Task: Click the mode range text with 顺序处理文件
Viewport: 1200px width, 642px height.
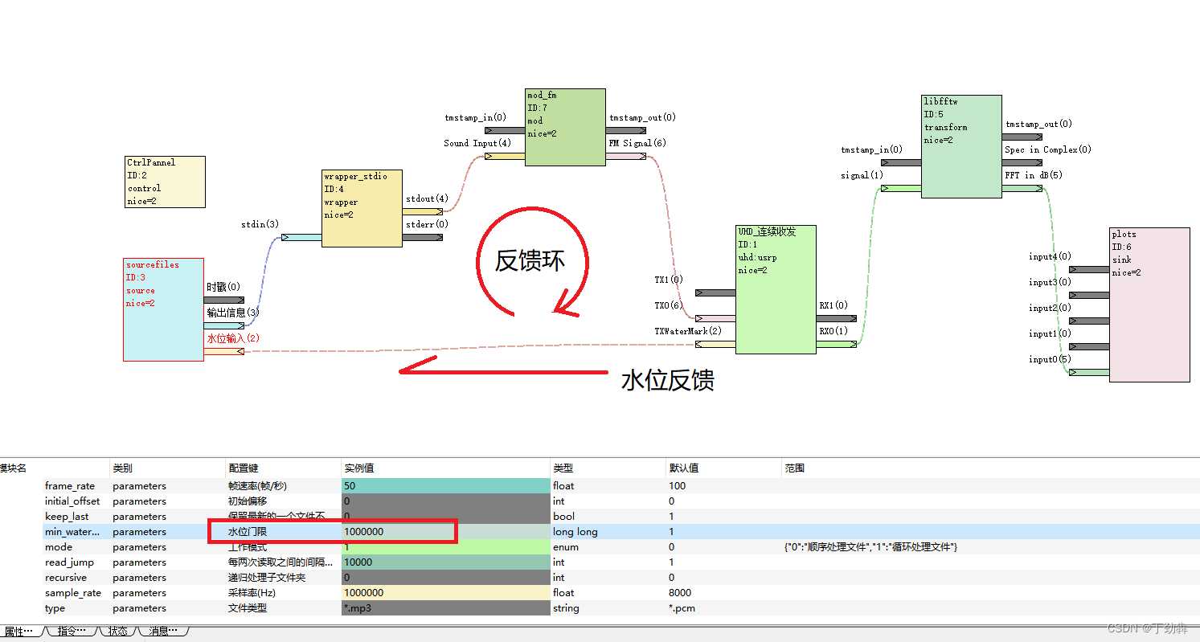Action: pos(870,546)
